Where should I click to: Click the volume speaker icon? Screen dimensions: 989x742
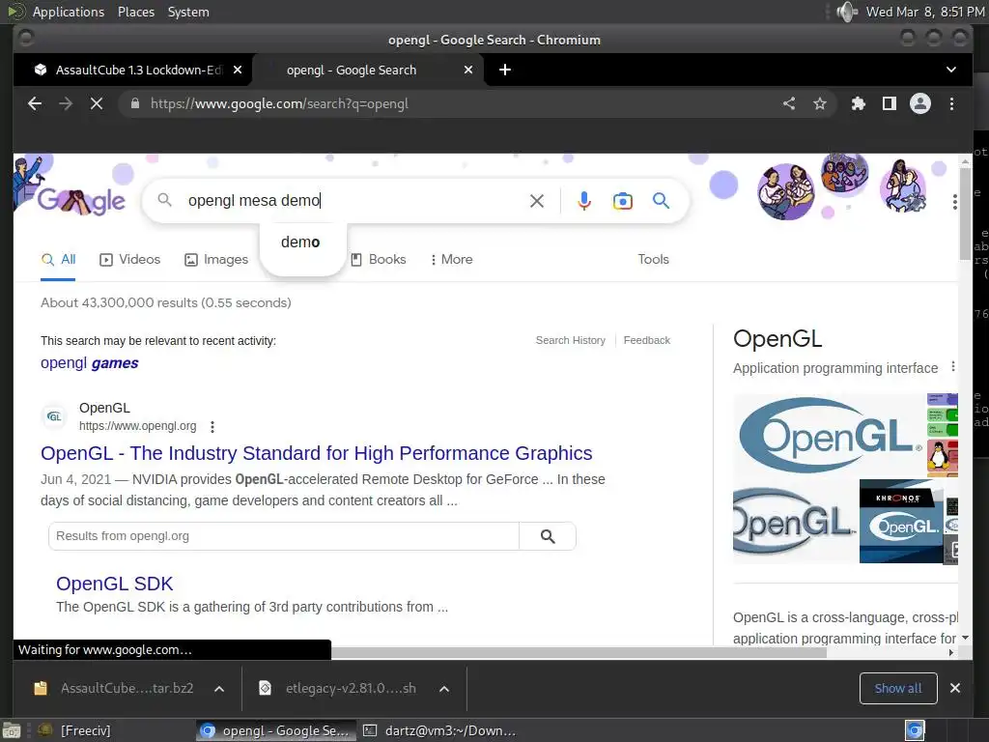click(846, 12)
